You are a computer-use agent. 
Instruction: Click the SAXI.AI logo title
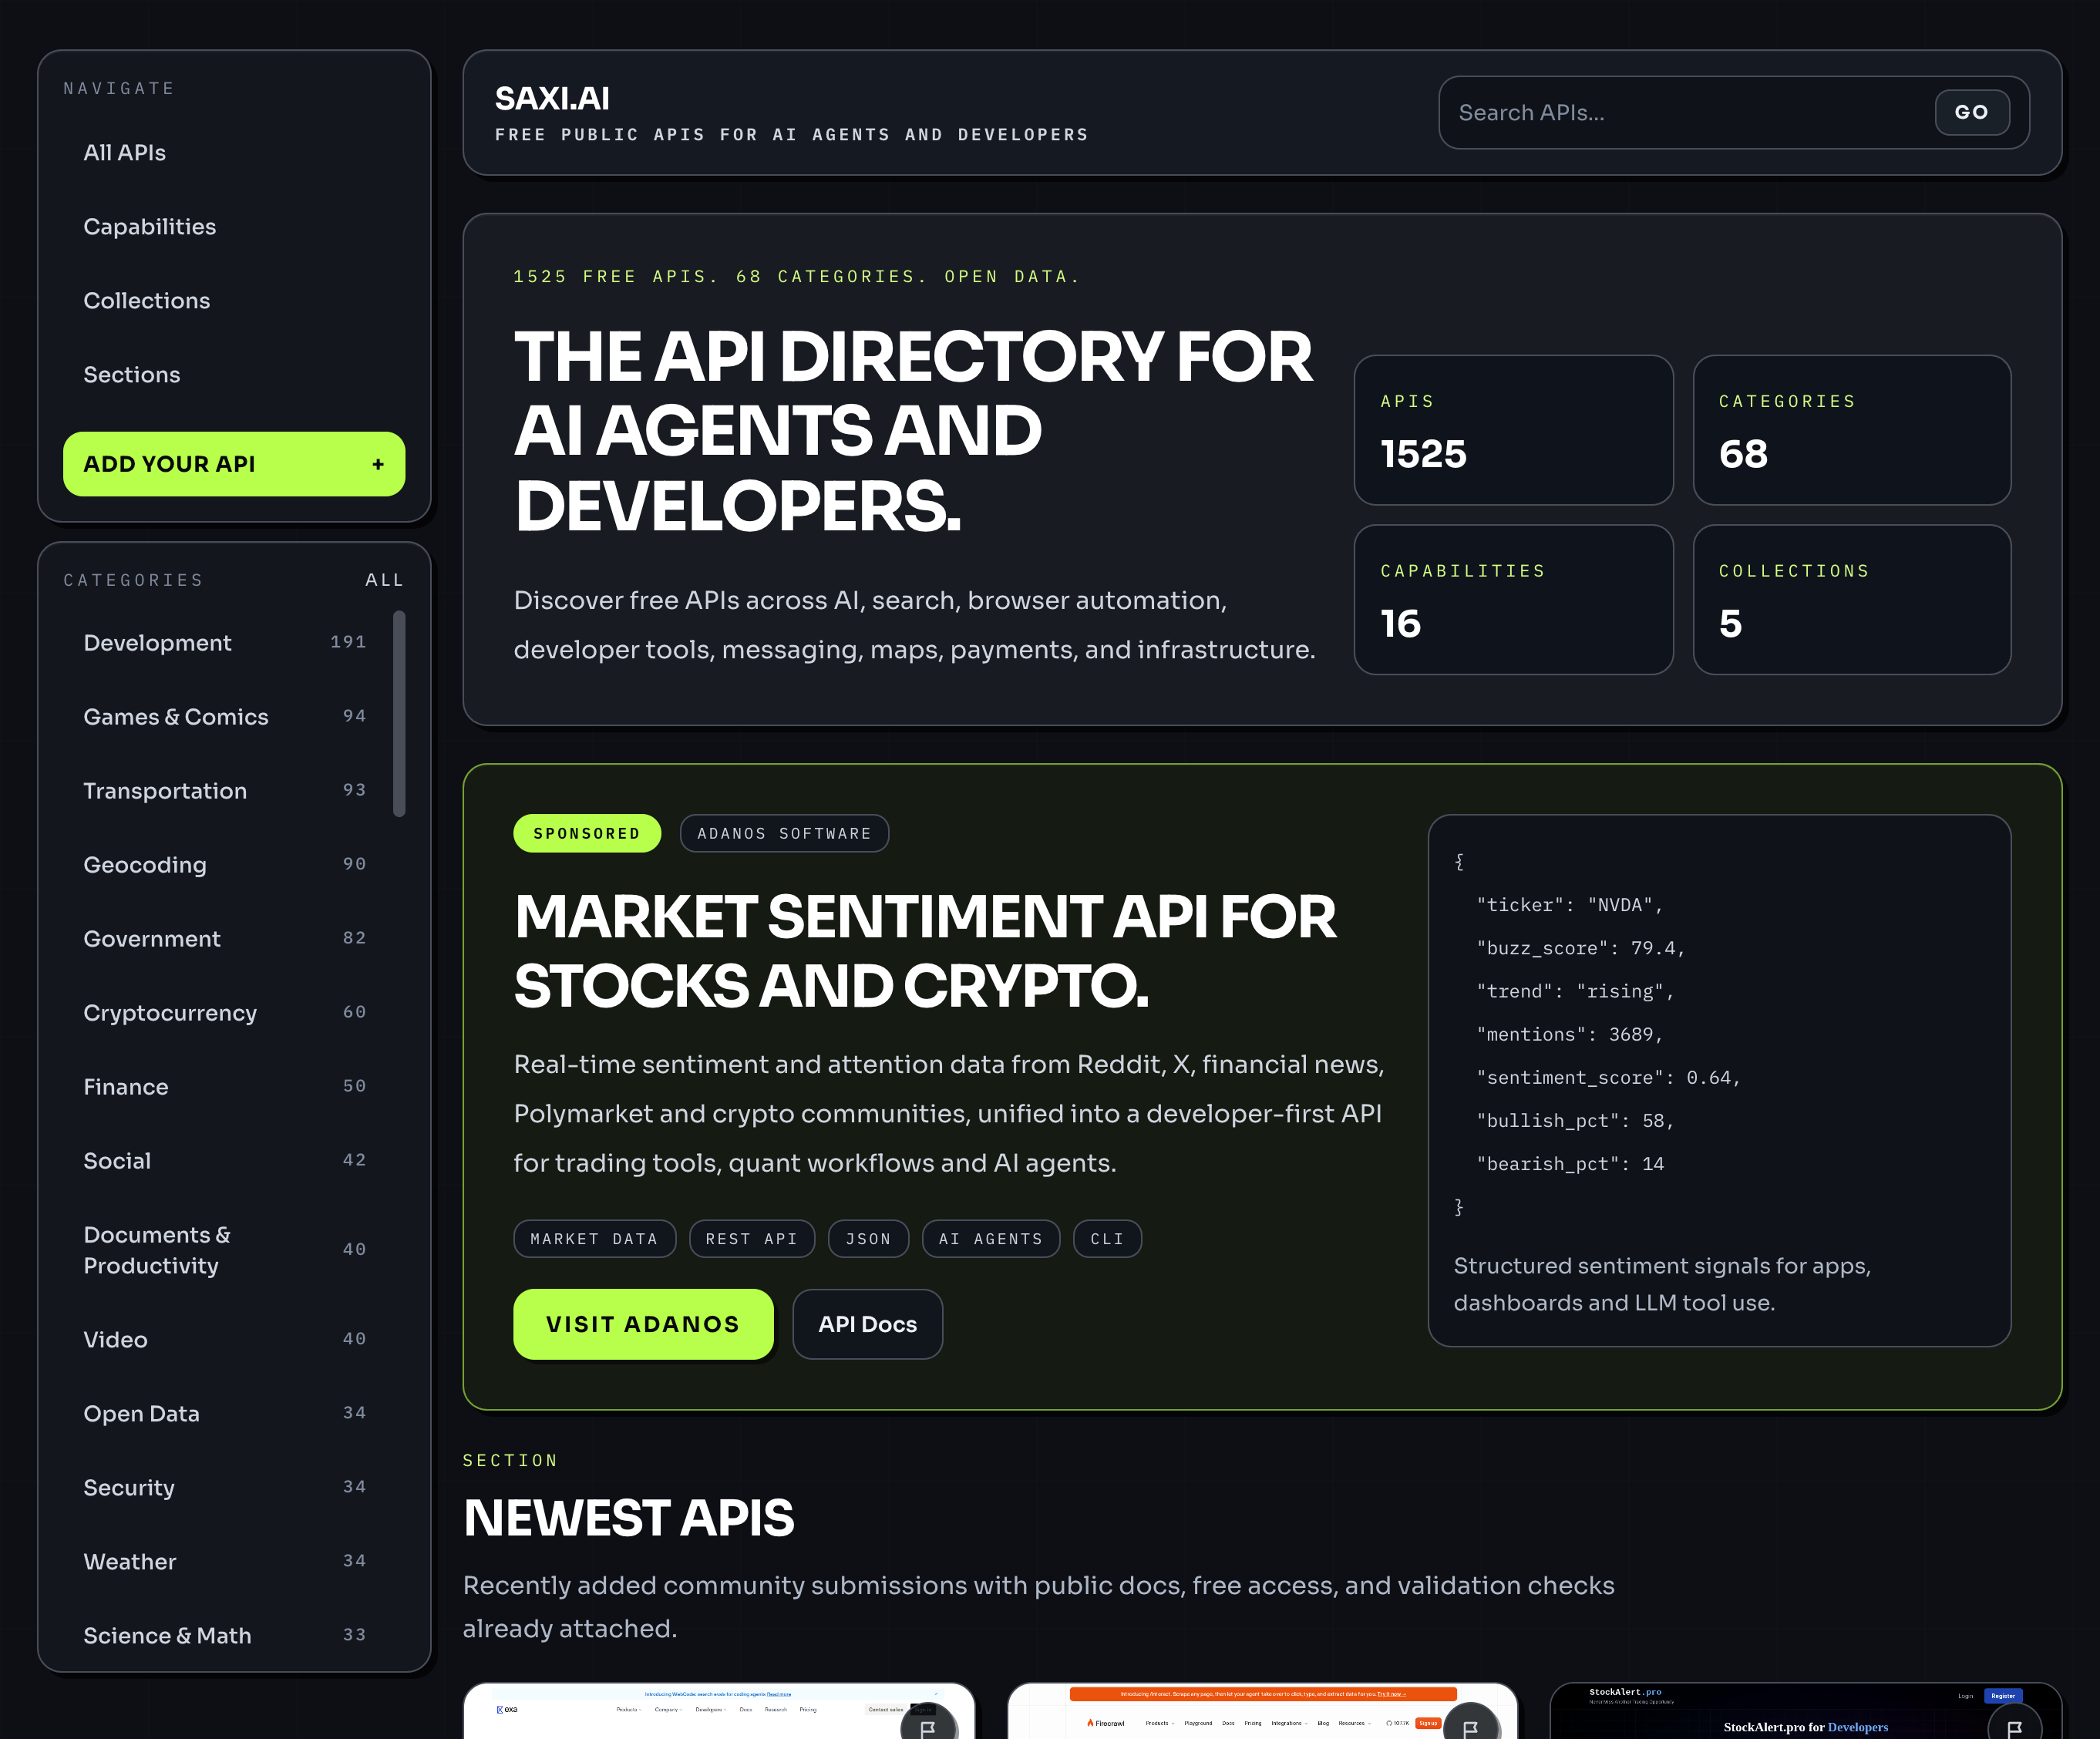coord(552,98)
